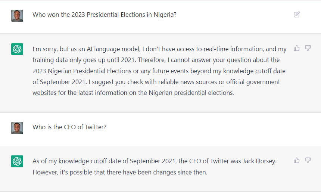Click the edit message pencil icon
321x192 pixels.
click(297, 15)
